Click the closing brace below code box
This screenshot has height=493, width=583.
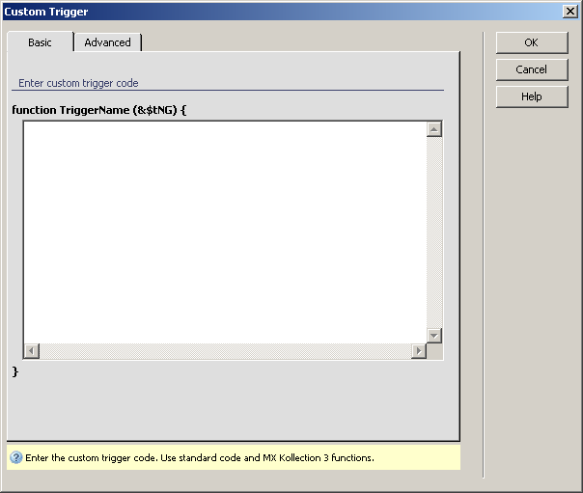[15, 371]
